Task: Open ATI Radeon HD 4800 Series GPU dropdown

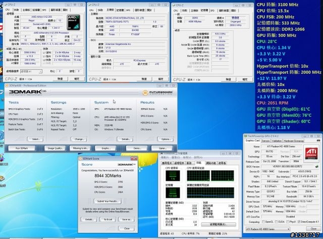Action: pyautogui.click(x=268, y=229)
